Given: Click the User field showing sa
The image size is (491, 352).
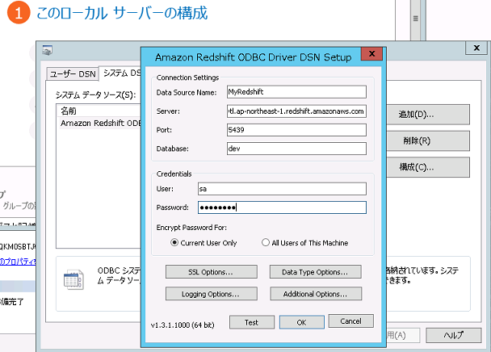Looking at the screenshot, I should tap(282, 189).
